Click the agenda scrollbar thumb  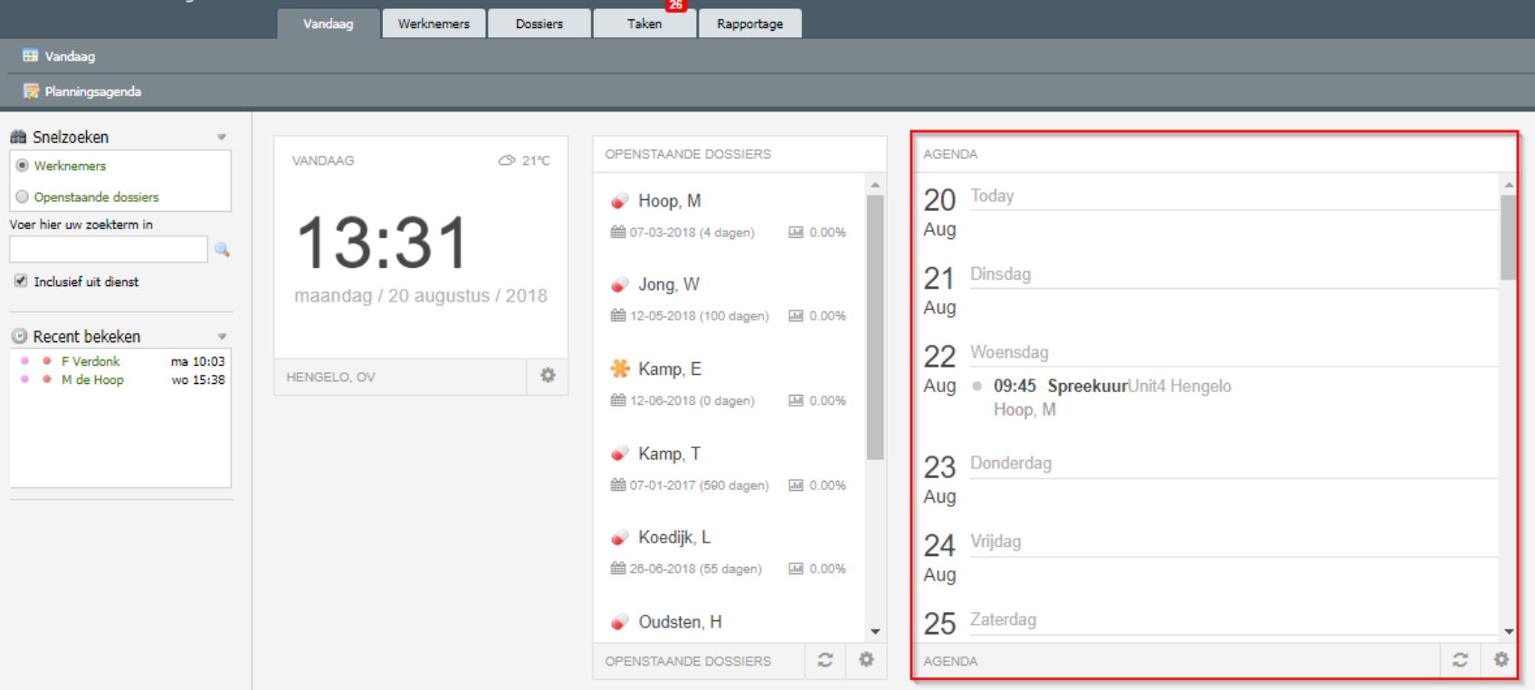[x=1508, y=235]
